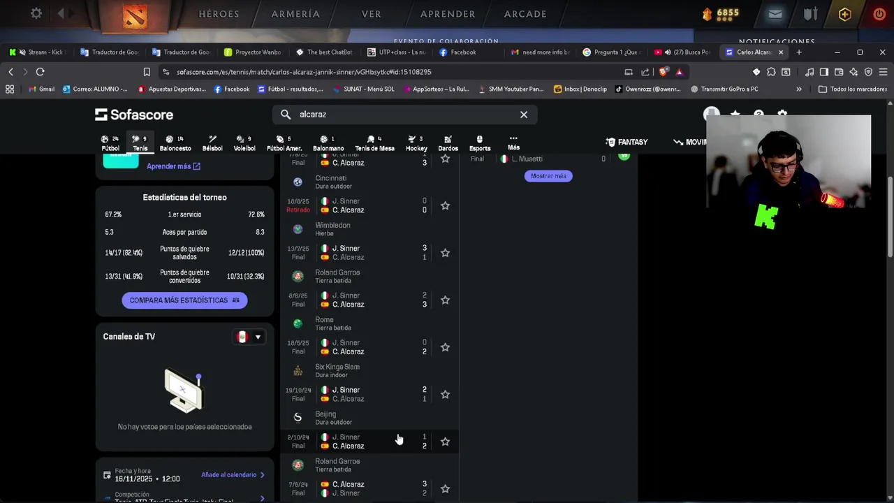Click the Mostrar más button

548,176
